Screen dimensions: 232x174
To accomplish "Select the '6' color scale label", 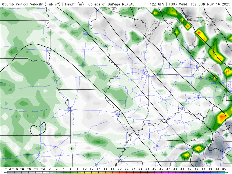I will (x=70, y=169).
